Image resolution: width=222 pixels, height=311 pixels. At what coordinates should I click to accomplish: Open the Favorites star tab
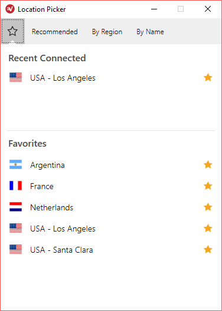(x=13, y=31)
